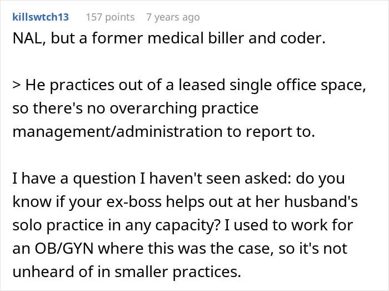Click the last line 'unheard of in smaller practices.'
The image size is (389, 291).
pyautogui.click(x=127, y=272)
